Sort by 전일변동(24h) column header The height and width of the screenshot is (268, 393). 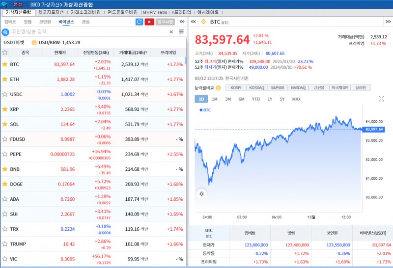(x=96, y=53)
